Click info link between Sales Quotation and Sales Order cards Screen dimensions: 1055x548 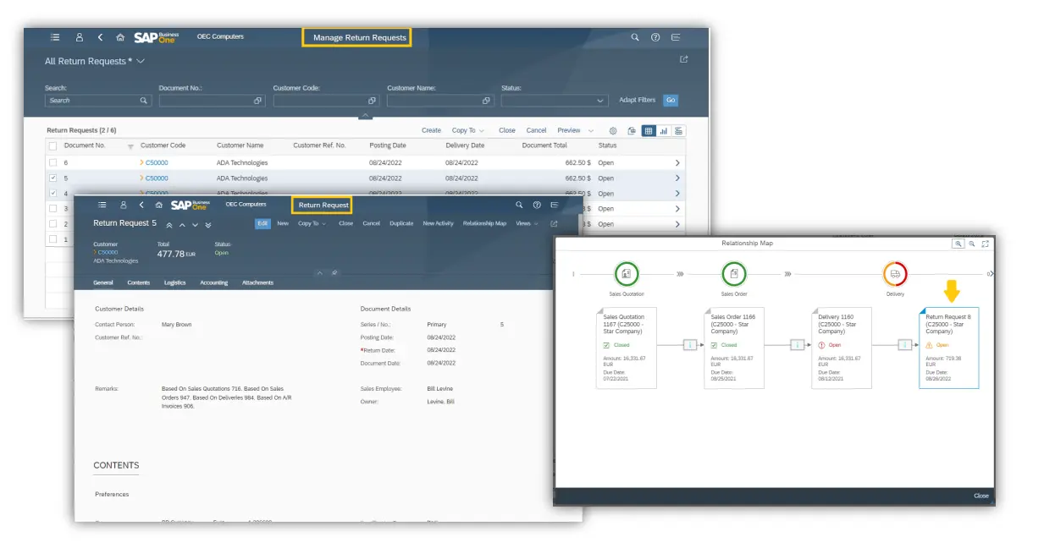click(691, 345)
